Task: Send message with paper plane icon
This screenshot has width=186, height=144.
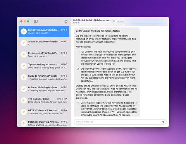Action: [x=163, y=122]
